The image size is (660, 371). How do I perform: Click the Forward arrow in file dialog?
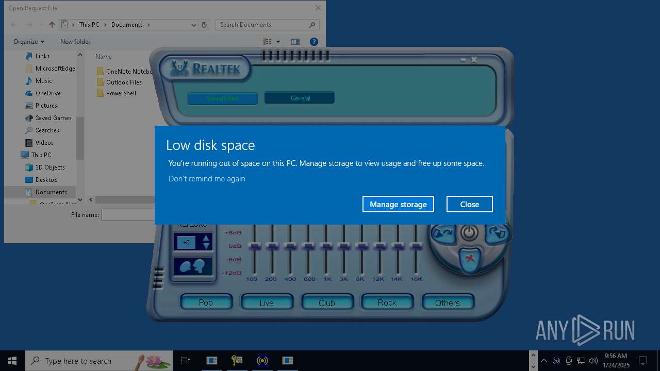coord(29,25)
